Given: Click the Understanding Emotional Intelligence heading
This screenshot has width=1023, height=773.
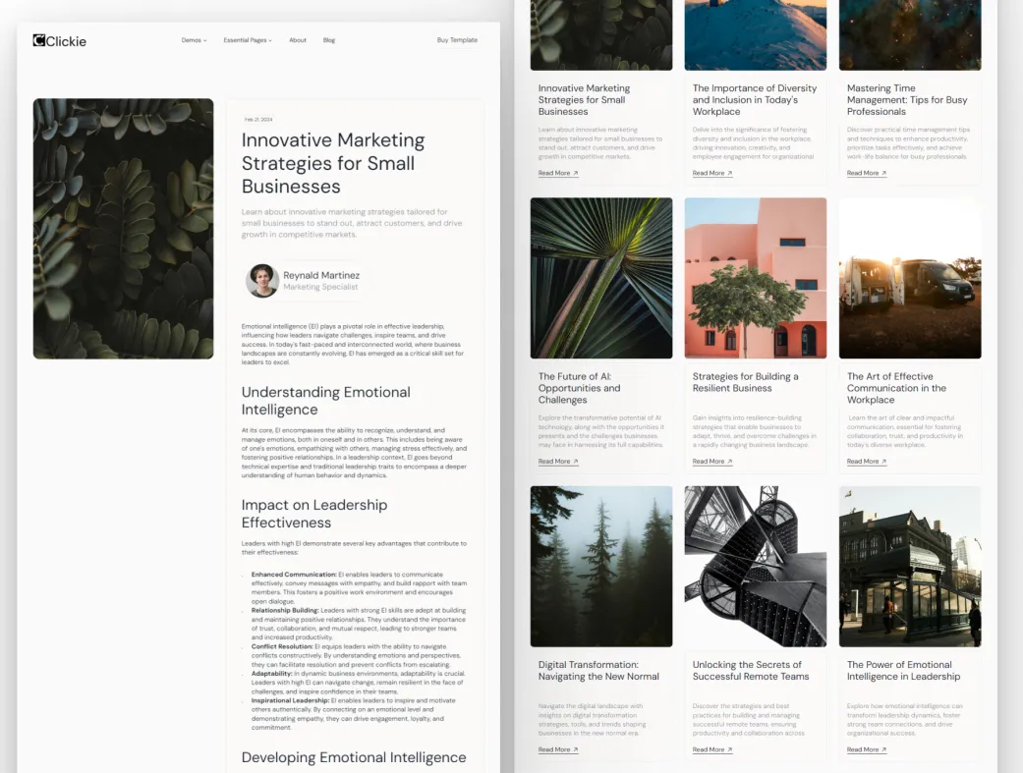Looking at the screenshot, I should click(x=325, y=401).
